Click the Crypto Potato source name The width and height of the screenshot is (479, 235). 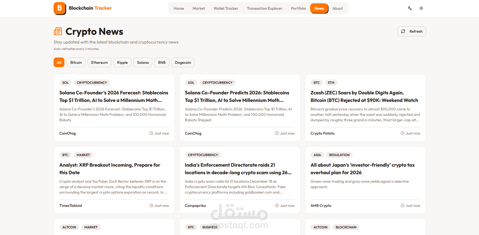[323, 133]
